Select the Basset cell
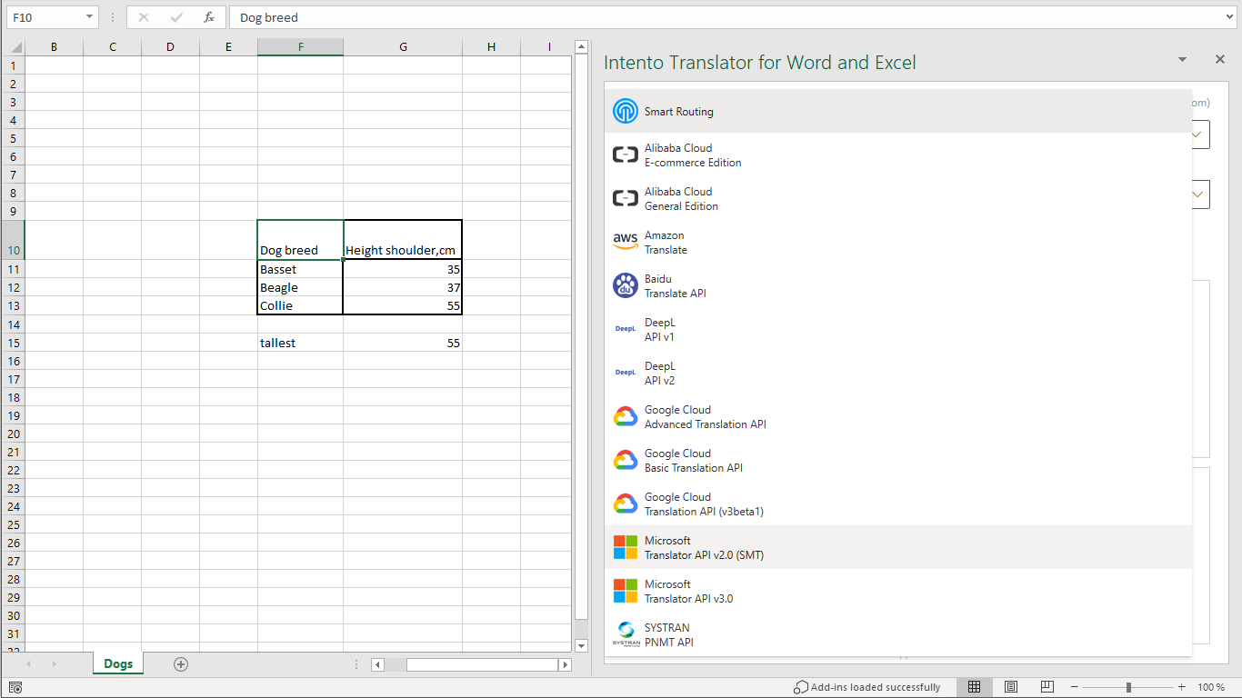The width and height of the screenshot is (1242, 698). pos(300,269)
